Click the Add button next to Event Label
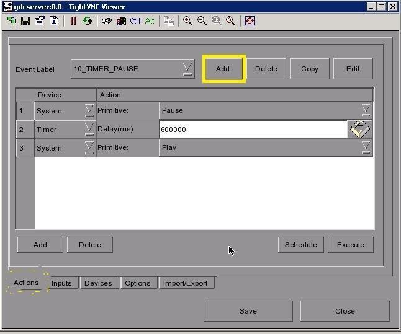 coord(223,69)
